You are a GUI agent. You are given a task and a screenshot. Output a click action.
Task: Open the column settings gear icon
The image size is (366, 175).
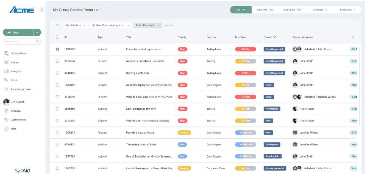tap(353, 37)
